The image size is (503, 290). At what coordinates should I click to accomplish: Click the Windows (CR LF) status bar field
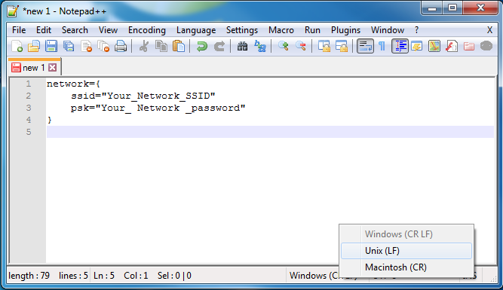pos(313,276)
